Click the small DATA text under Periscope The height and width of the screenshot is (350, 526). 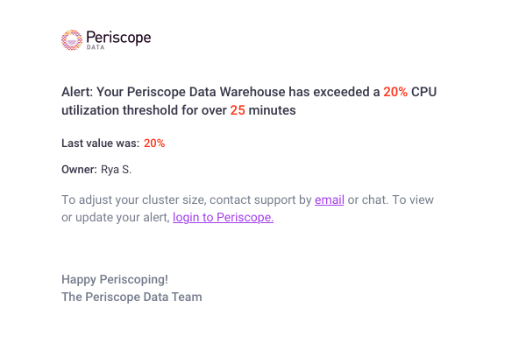[96, 47]
